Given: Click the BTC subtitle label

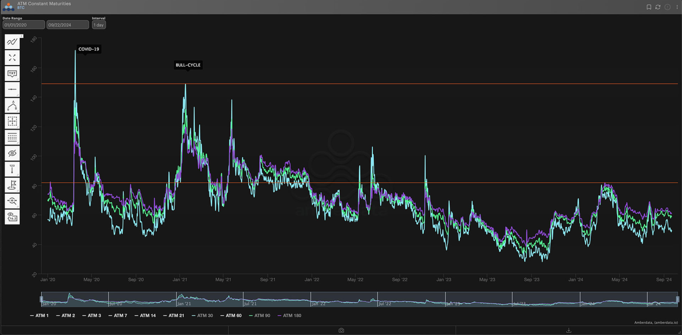Looking at the screenshot, I should pyautogui.click(x=21, y=8).
